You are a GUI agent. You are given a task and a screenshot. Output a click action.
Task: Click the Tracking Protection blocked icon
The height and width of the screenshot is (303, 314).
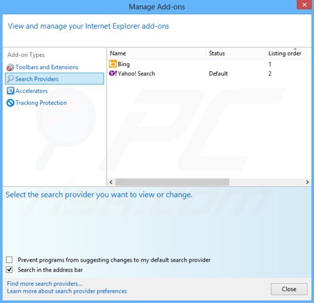[x=10, y=103]
